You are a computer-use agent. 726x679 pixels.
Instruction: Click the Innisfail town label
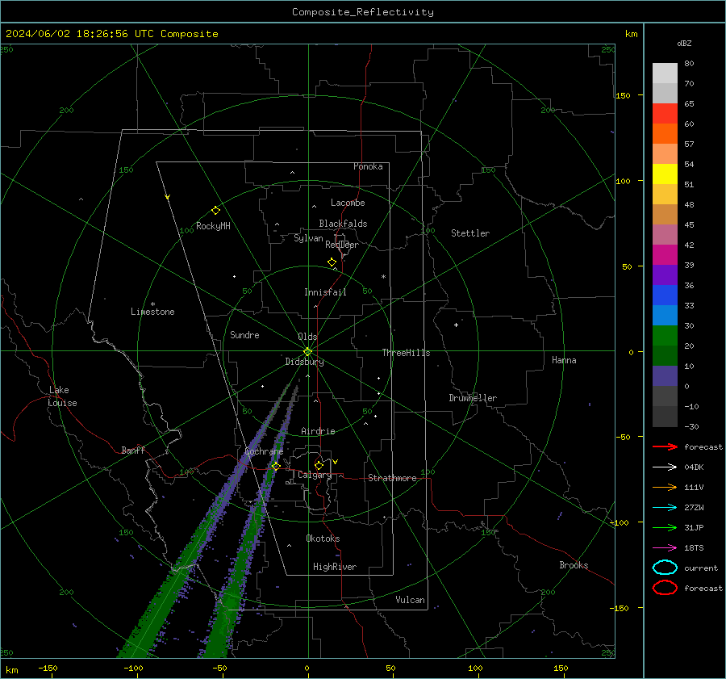coord(325,292)
